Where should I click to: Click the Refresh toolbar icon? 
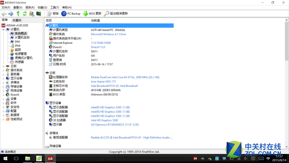(x=25, y=14)
